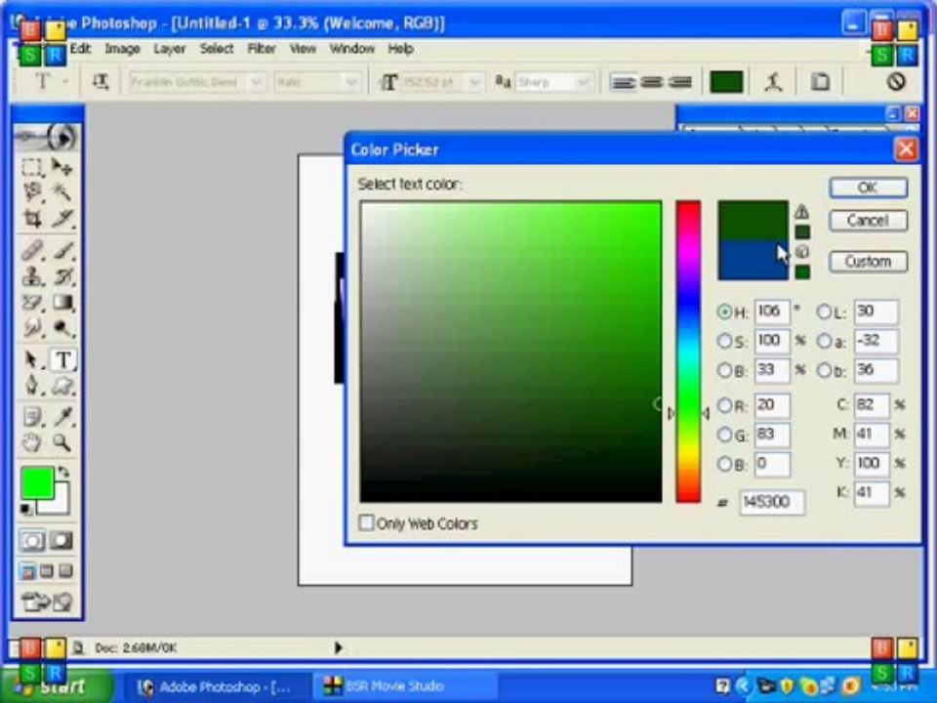Select the Type tool in toolbox

click(62, 360)
